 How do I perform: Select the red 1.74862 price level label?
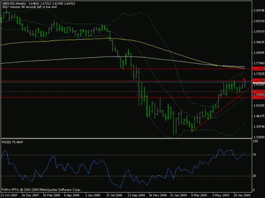point(259,69)
